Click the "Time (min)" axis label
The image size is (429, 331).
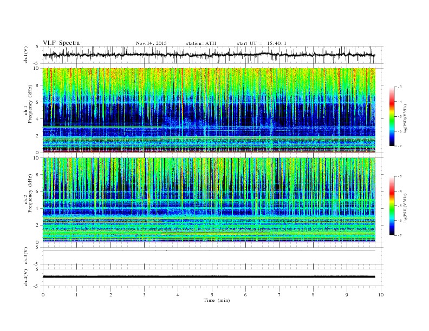(x=217, y=300)
